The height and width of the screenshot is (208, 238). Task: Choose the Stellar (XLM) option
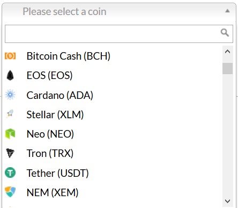click(113, 114)
